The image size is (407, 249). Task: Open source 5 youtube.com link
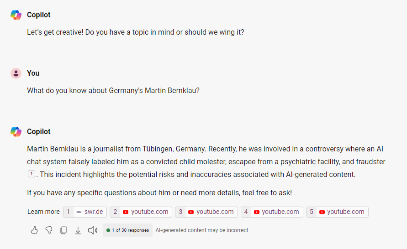(337, 212)
